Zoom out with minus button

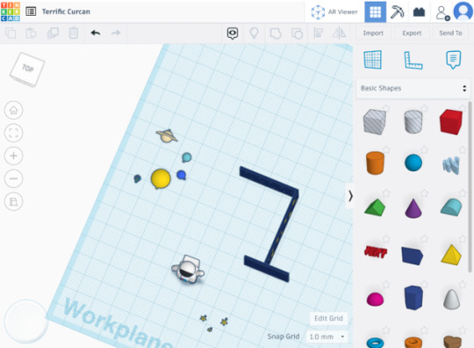click(13, 178)
